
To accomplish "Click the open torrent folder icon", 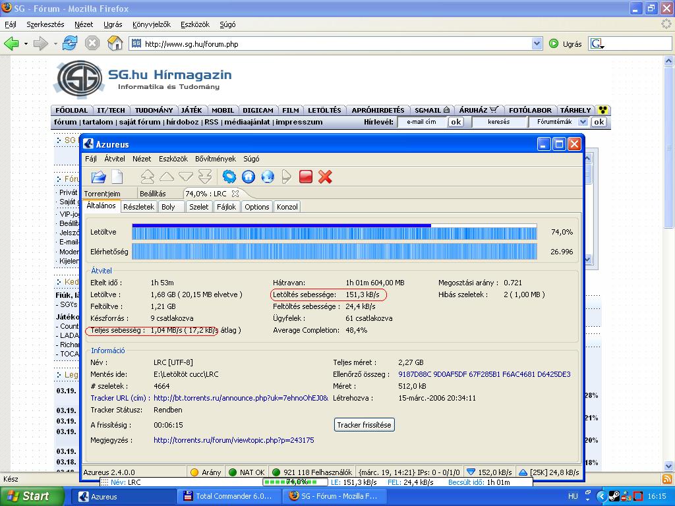I will point(98,177).
